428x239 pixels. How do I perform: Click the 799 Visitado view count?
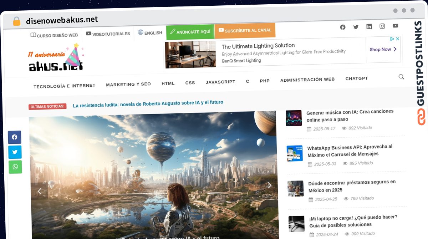click(x=362, y=198)
